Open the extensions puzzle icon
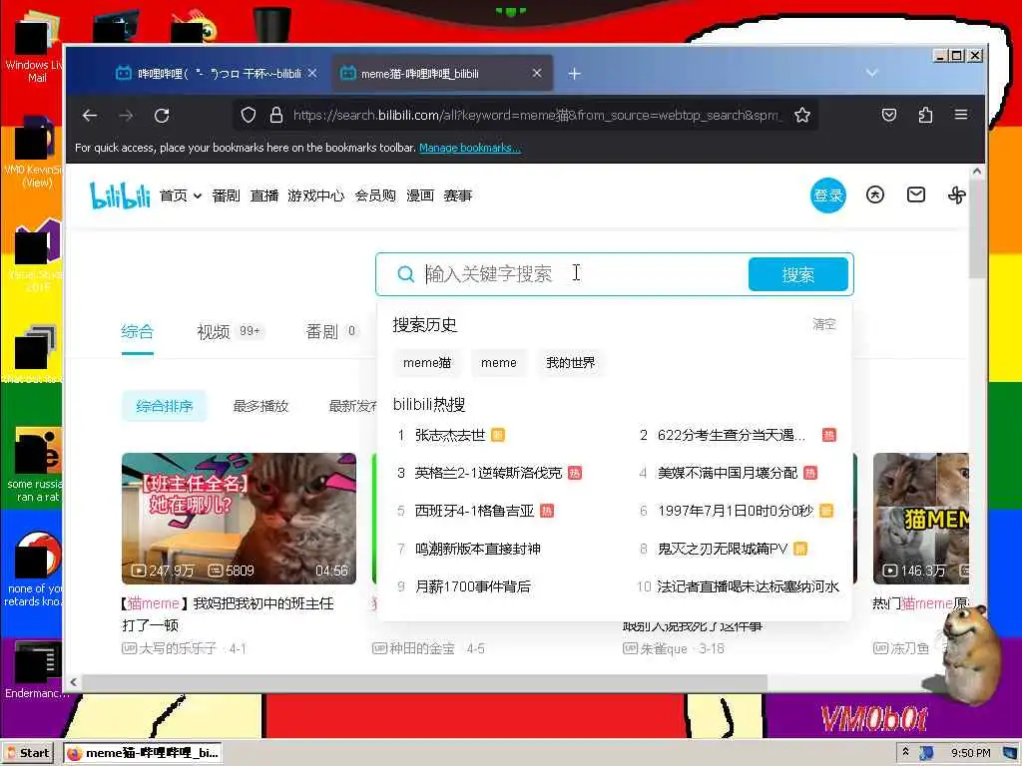 (x=925, y=116)
